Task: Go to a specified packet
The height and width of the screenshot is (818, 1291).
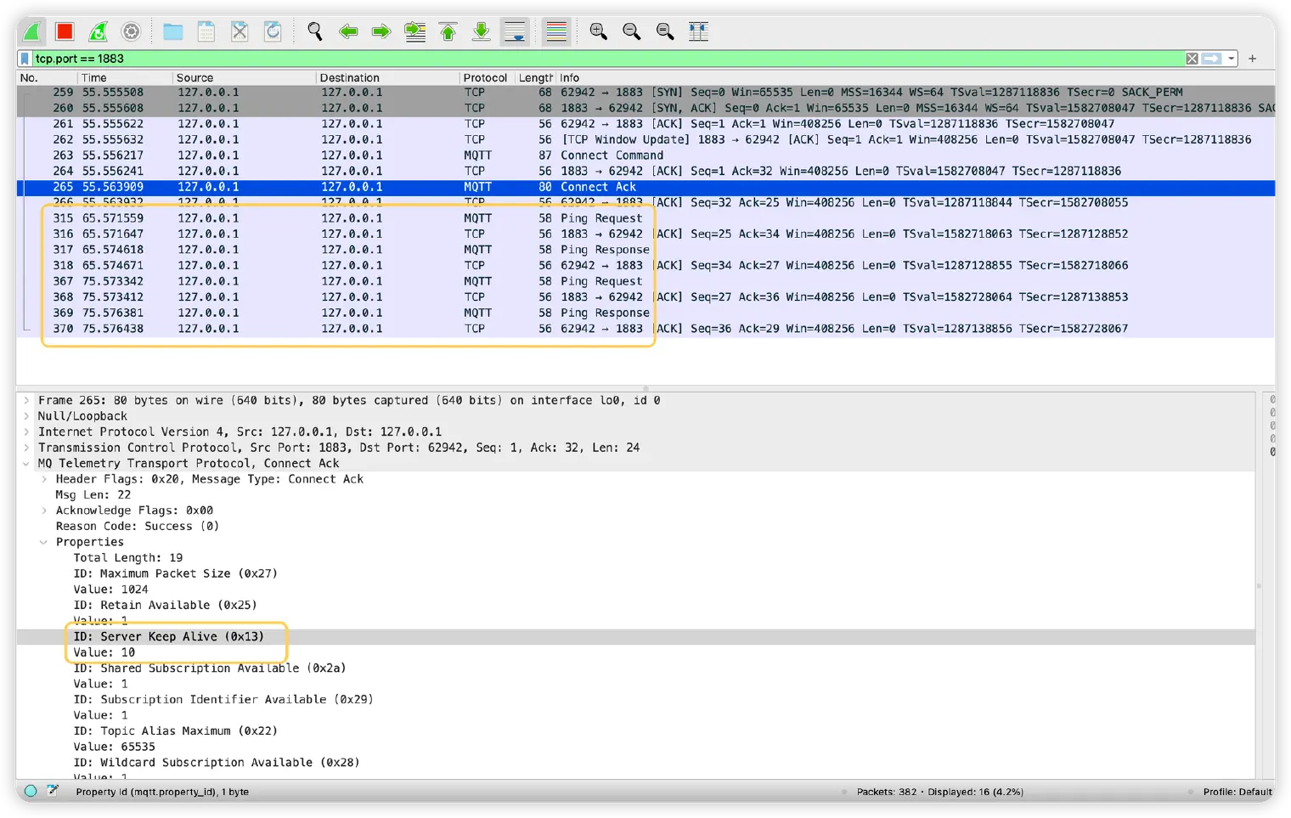Action: 415,31
